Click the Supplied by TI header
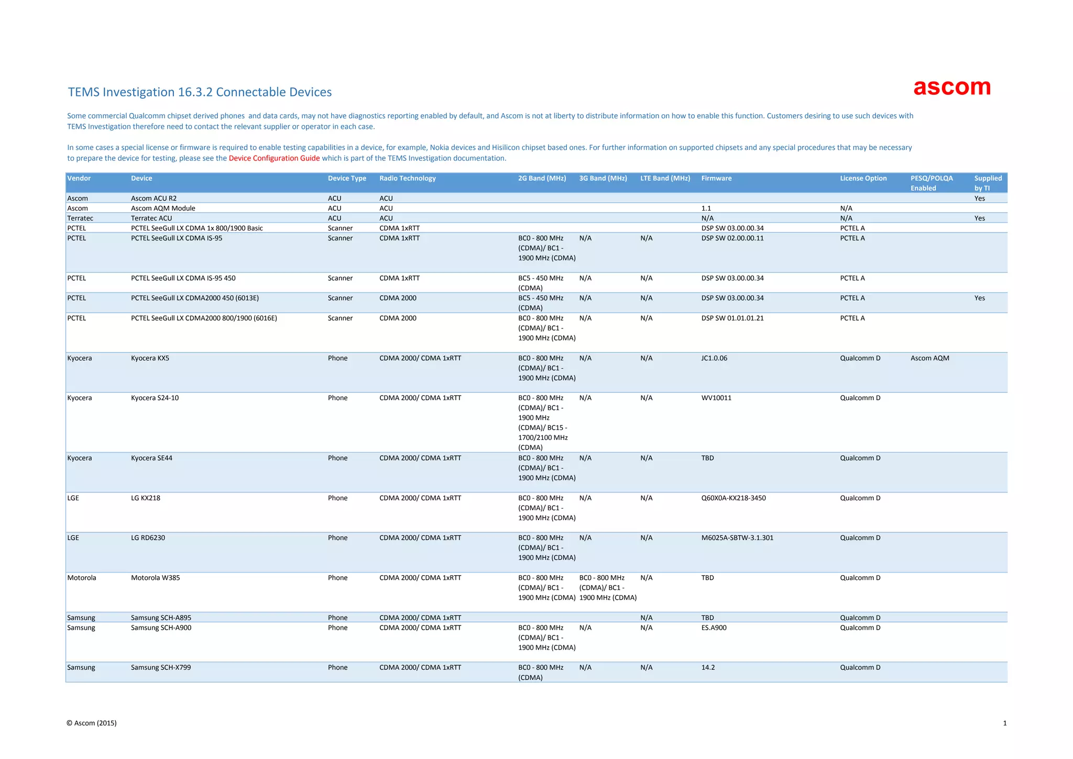 pyautogui.click(x=988, y=183)
